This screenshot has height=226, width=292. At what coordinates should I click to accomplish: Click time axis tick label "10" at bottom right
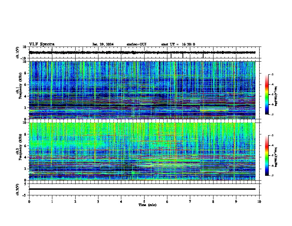pyautogui.click(x=259, y=202)
